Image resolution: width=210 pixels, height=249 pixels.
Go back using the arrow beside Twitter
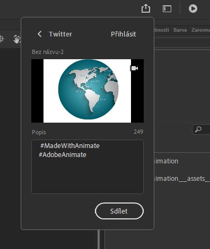40,34
